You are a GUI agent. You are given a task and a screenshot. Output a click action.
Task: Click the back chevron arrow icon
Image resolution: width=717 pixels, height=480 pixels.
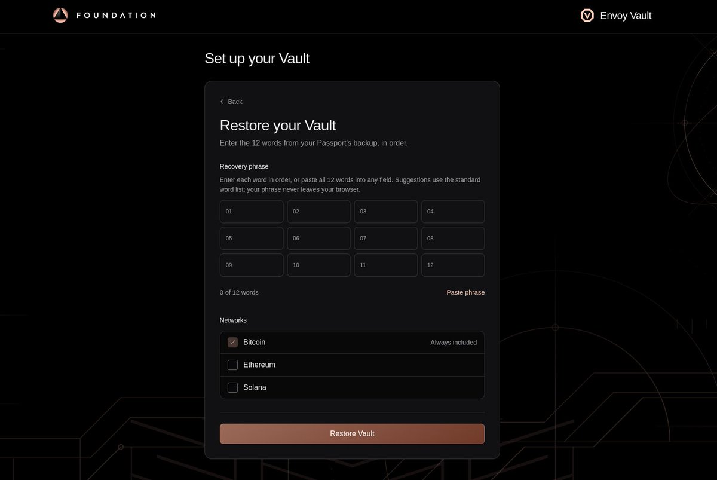click(222, 102)
